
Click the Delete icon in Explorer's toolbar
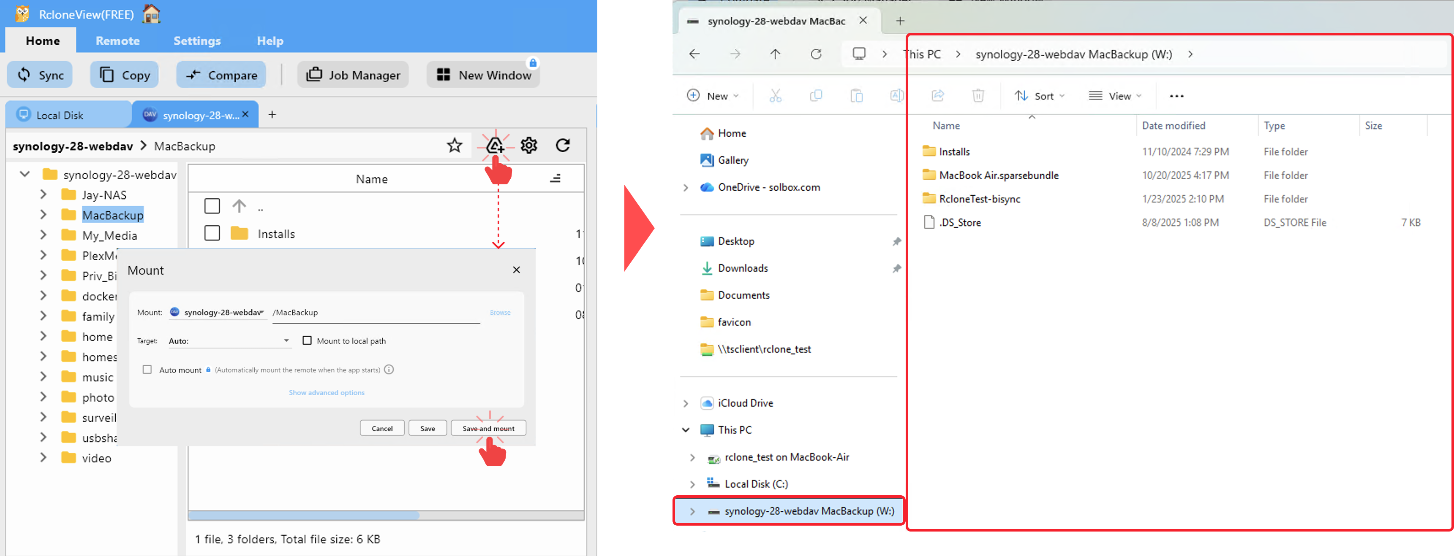pos(978,95)
